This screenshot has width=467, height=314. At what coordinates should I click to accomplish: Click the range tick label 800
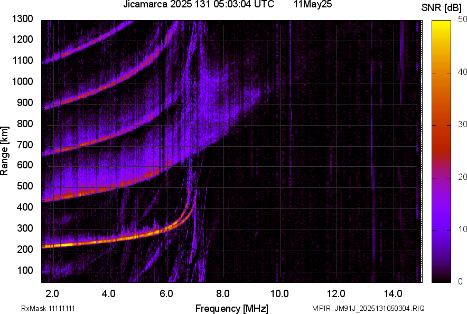click(25, 123)
